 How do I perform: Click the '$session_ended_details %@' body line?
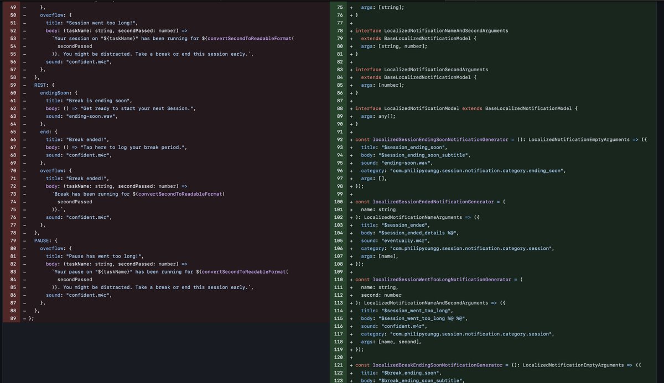[x=409, y=233]
